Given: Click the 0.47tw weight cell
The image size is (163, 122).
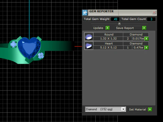Looking at the screenshot, I should point(138,47).
